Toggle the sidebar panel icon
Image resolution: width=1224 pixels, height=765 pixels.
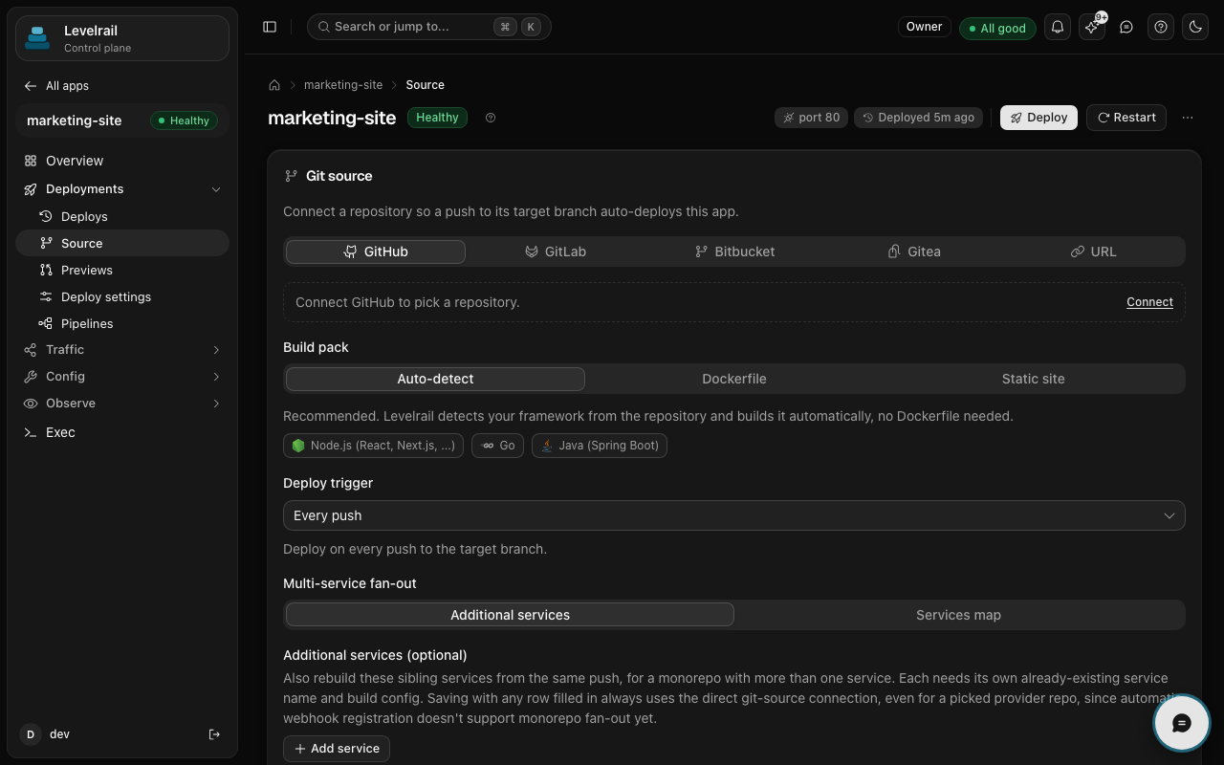point(270,27)
